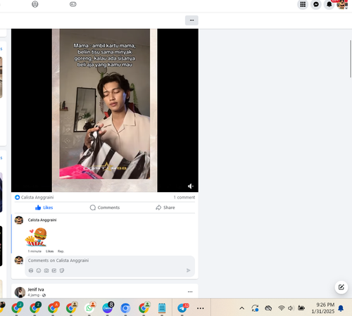Open the Chrome taskbar icon with the J badge

coord(17,308)
